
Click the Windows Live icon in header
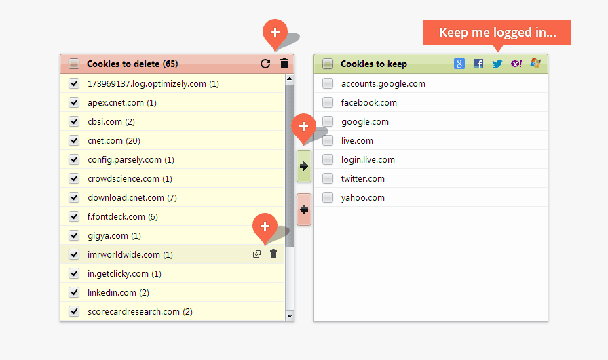pos(535,64)
